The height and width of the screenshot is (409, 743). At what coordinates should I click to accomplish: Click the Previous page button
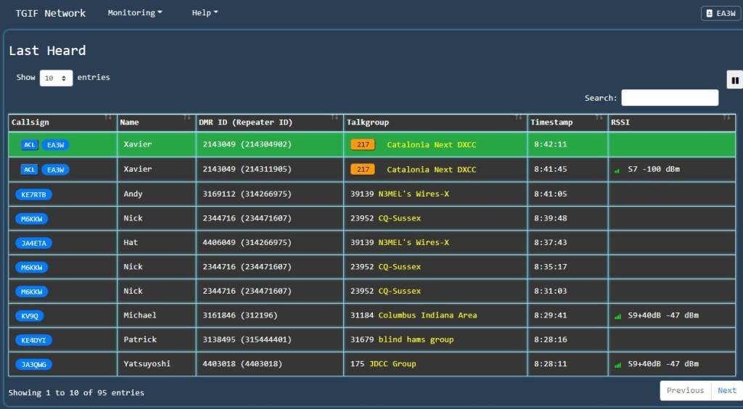click(685, 391)
